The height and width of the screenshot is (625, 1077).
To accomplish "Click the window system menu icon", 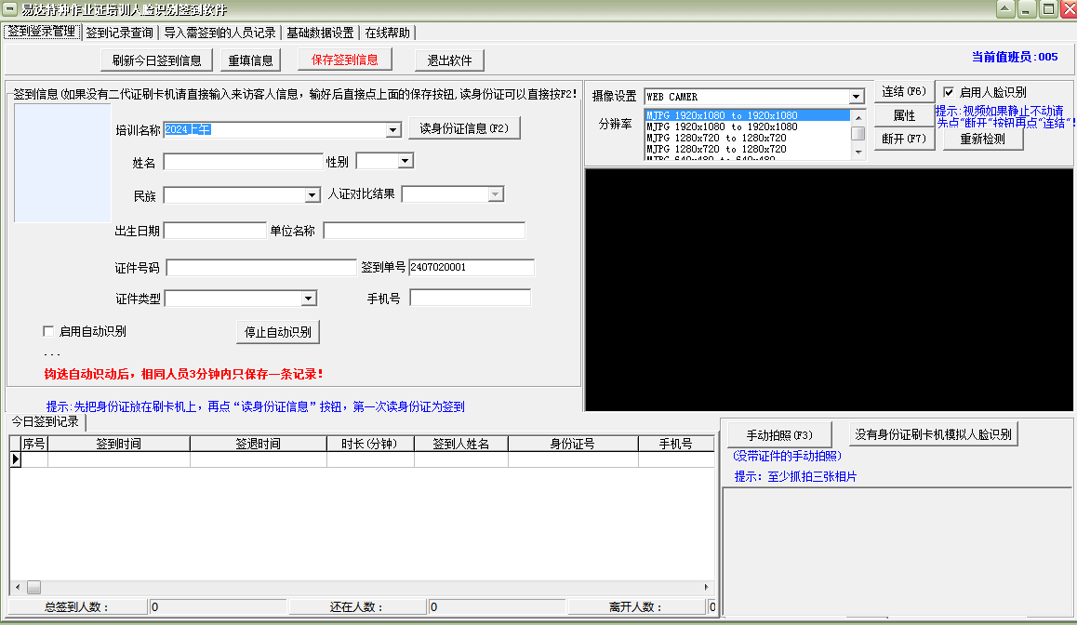I will point(9,9).
